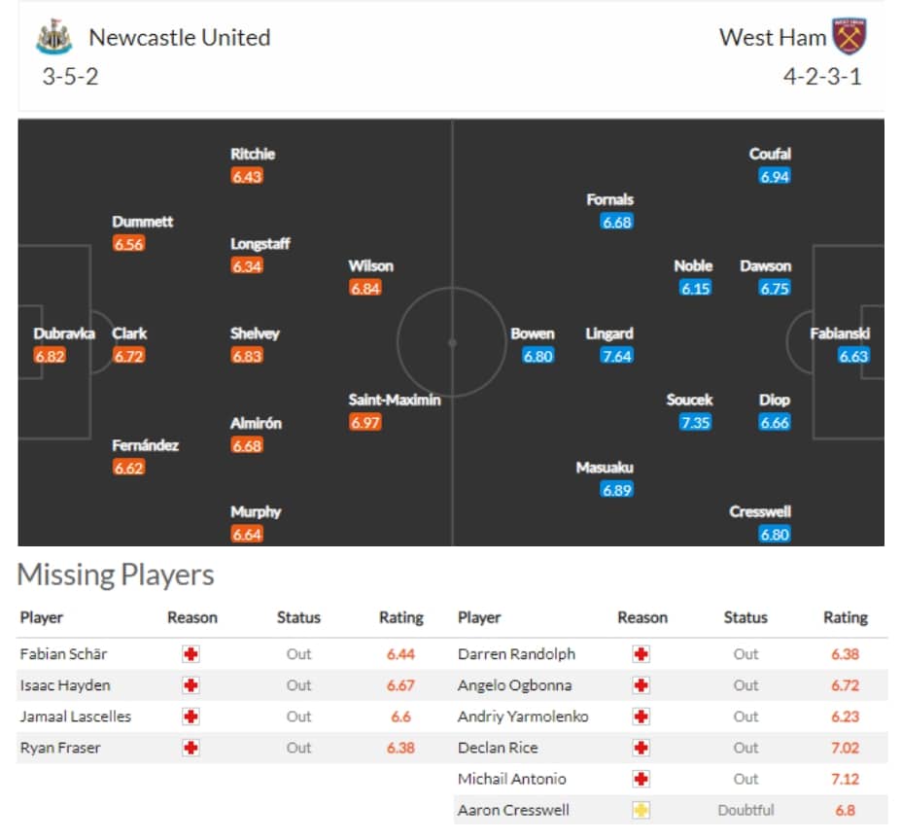
Task: Click Aaron Cresswell's yellow doubtful icon
Action: (641, 810)
